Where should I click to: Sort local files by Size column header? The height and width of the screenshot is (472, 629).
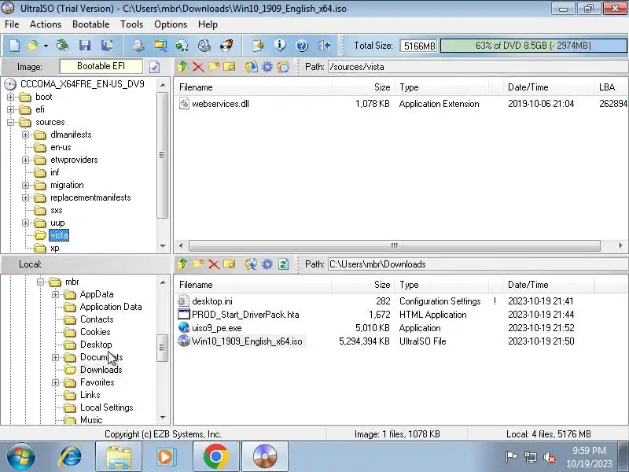[x=363, y=285]
